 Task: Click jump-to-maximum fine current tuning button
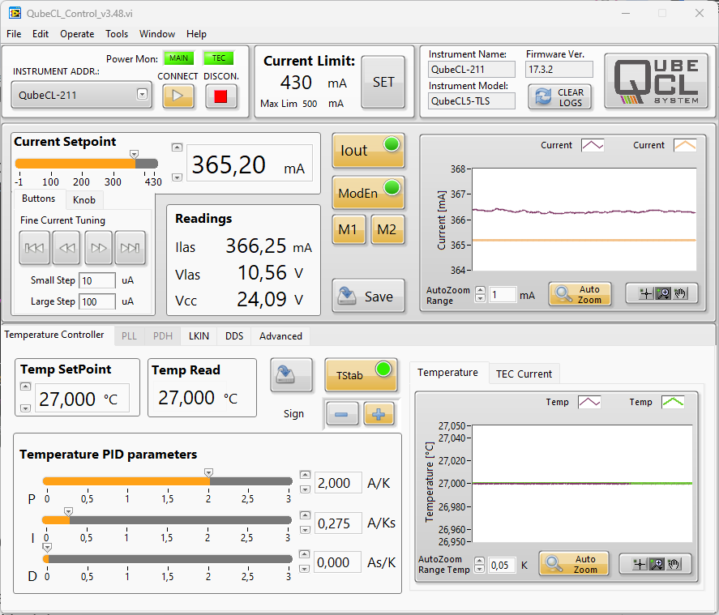(131, 248)
